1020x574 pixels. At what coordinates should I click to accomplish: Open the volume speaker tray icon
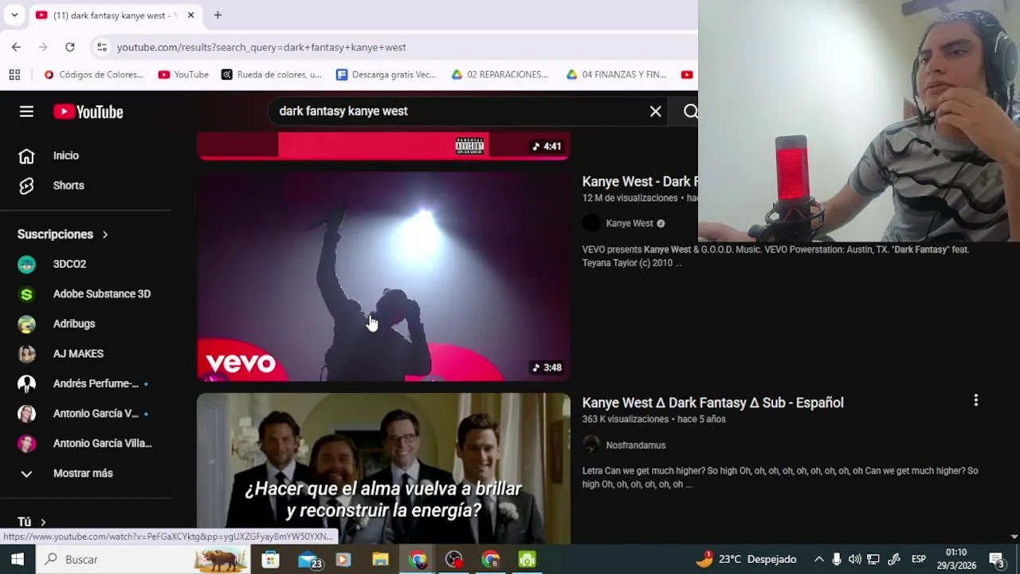tap(854, 560)
